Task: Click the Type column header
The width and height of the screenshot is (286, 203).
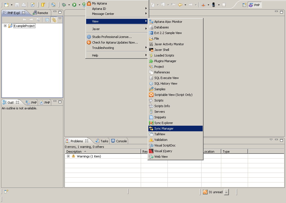Action: (234, 152)
